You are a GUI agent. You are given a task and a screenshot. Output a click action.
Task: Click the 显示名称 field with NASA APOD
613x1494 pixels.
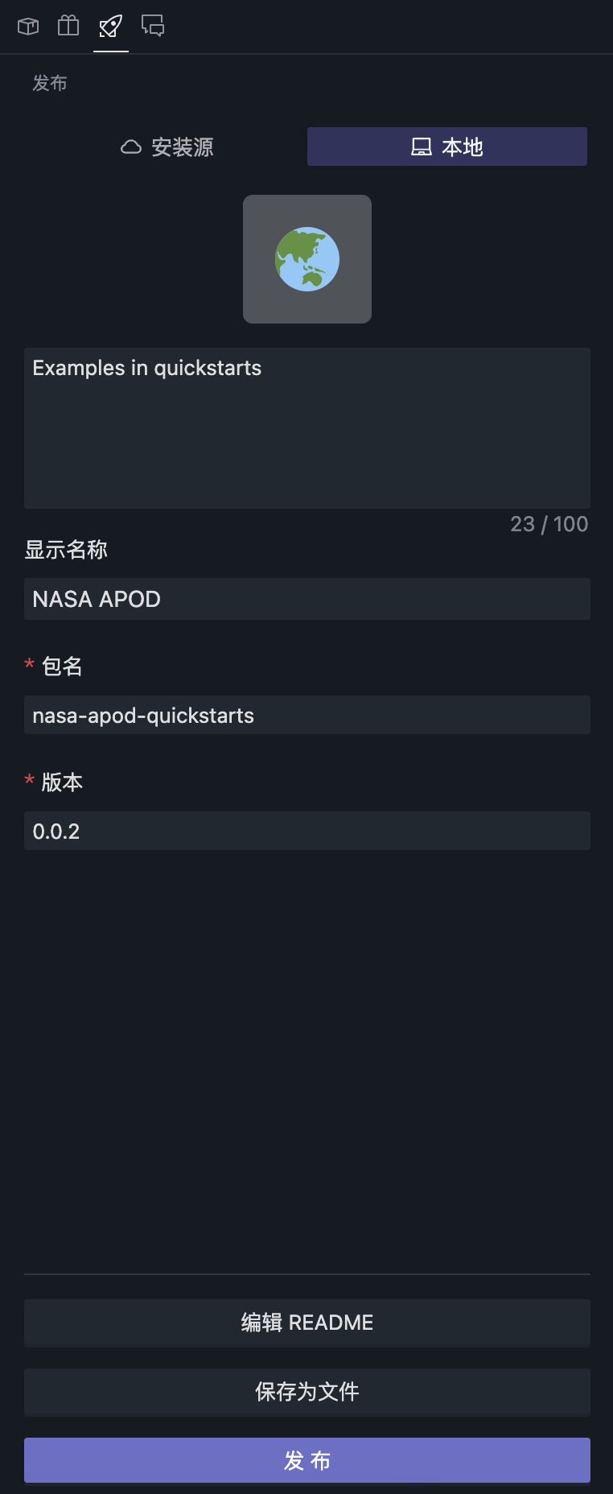tap(307, 599)
